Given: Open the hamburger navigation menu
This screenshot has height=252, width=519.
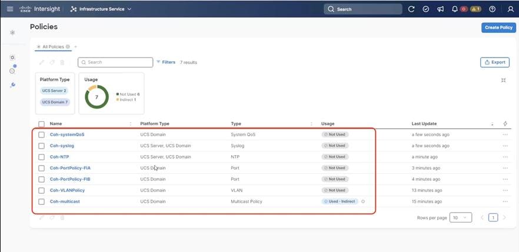Looking at the screenshot, I should 10,9.
